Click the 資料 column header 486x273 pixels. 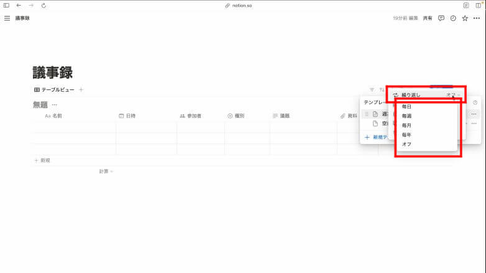click(x=349, y=116)
